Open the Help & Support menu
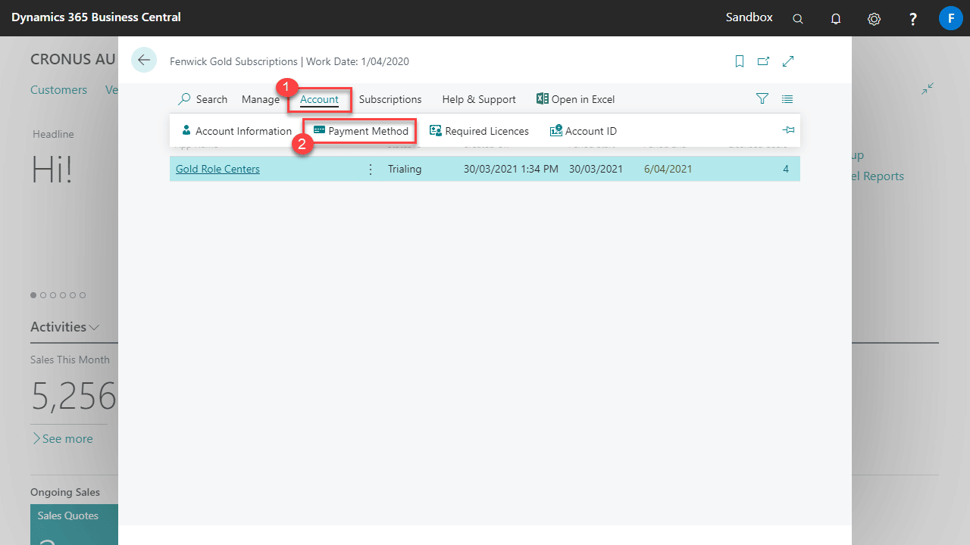 pos(479,99)
